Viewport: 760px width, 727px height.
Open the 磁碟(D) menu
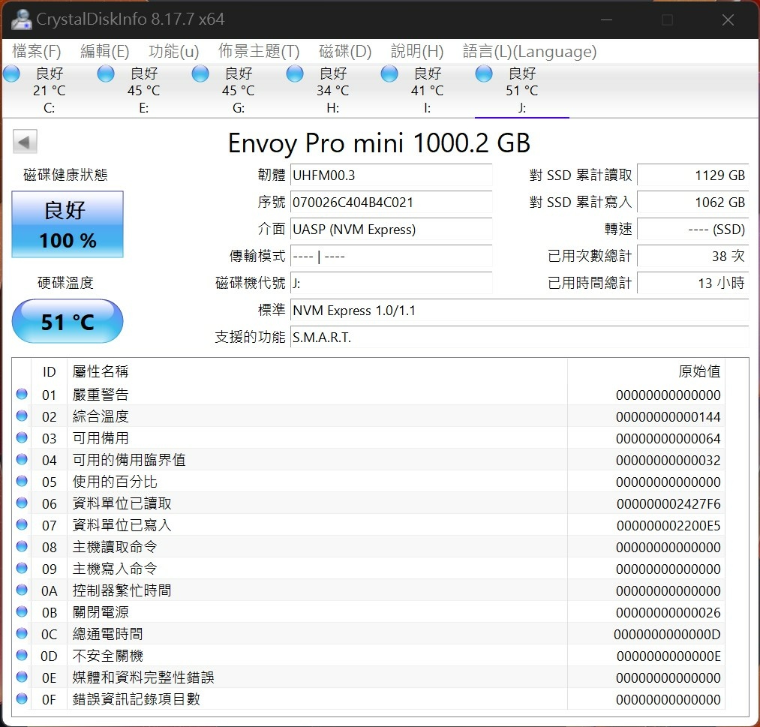pos(345,51)
